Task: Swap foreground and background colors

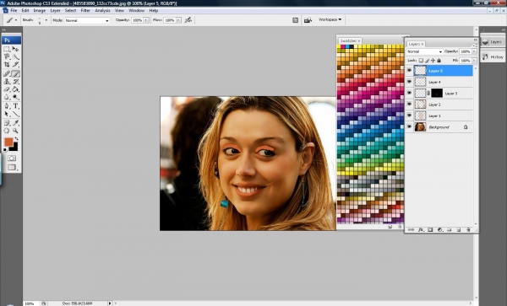Action: (16, 139)
